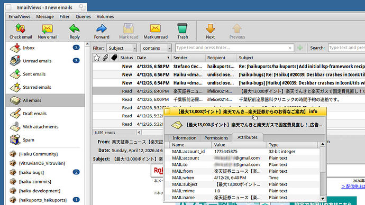
Task: Open the Volumes menu
Action: [105, 17]
